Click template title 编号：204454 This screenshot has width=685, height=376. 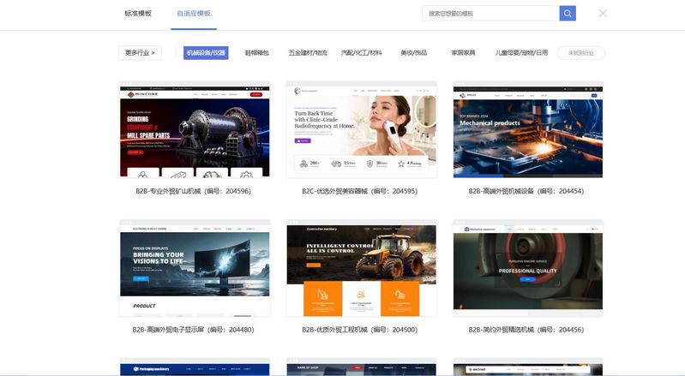click(x=526, y=191)
